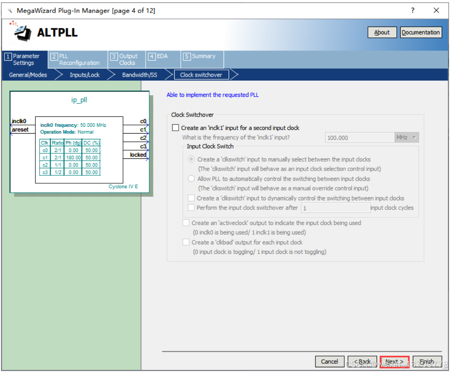Click the ip_pll block title
Viewport: 450px width, 372px height.
click(79, 100)
